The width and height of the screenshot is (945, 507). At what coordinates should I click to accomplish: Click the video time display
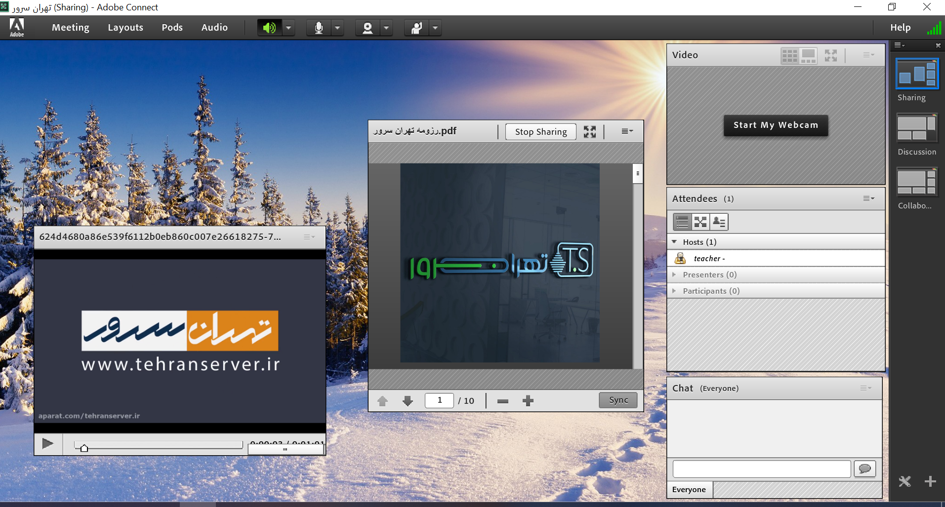tap(286, 444)
